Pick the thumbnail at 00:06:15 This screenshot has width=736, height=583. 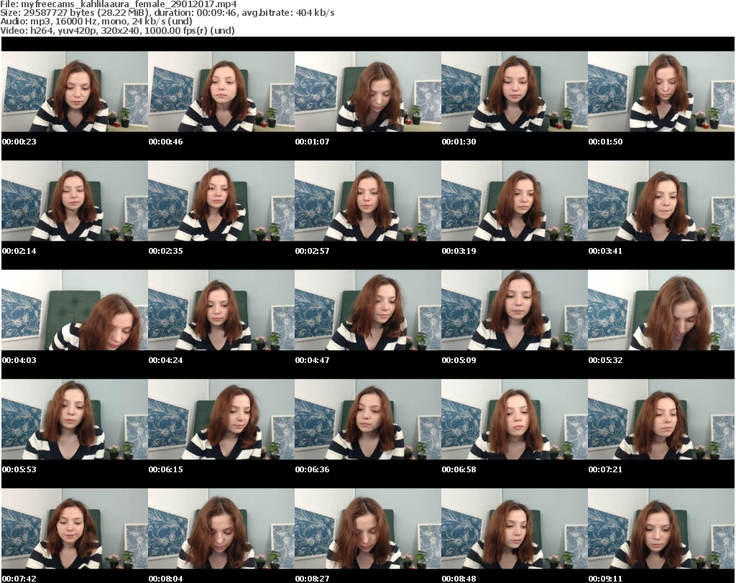click(221, 420)
